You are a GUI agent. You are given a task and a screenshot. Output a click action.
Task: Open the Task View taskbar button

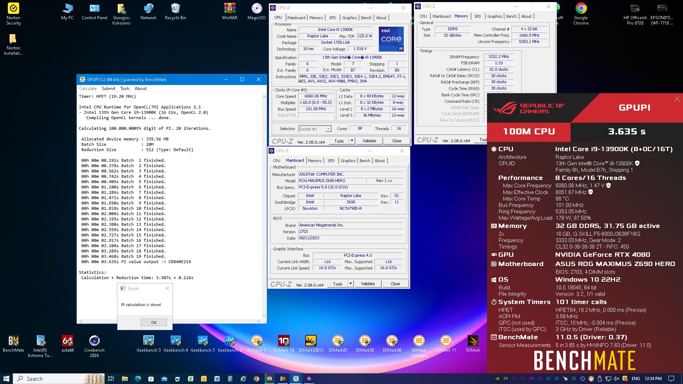tap(111, 379)
